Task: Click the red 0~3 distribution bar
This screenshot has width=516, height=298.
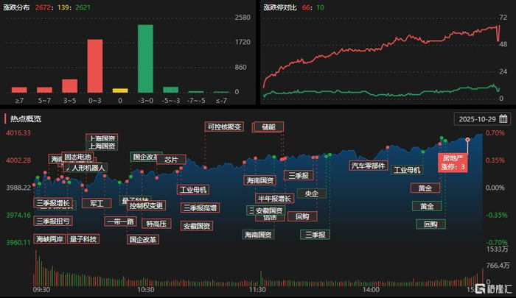Action: (95, 66)
